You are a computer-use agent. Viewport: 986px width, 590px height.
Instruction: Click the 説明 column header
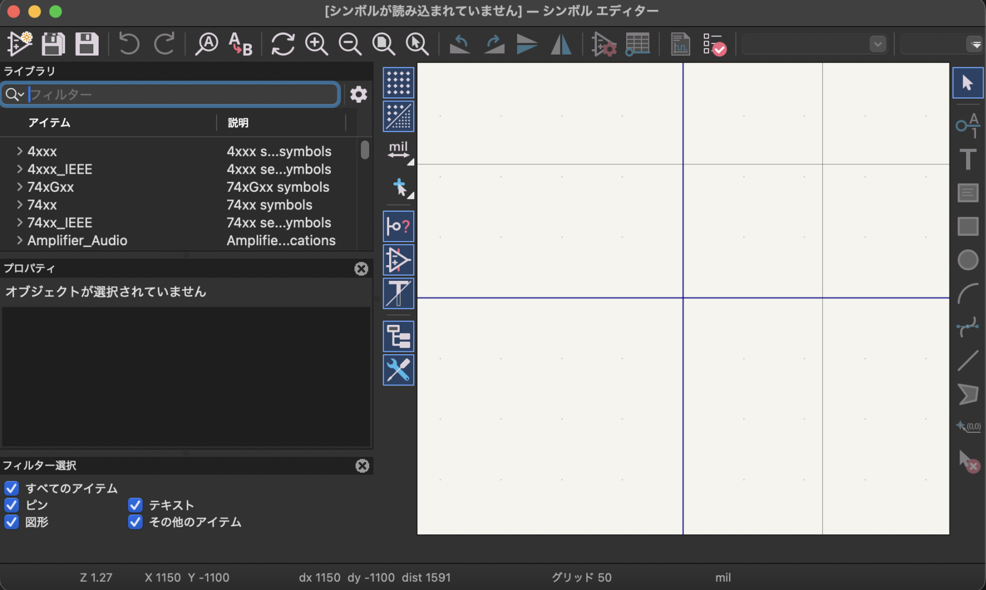(x=238, y=123)
